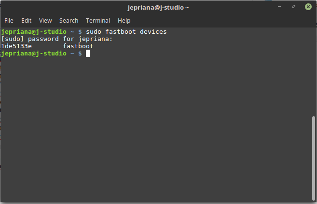Open the Edit menu

click(26, 20)
